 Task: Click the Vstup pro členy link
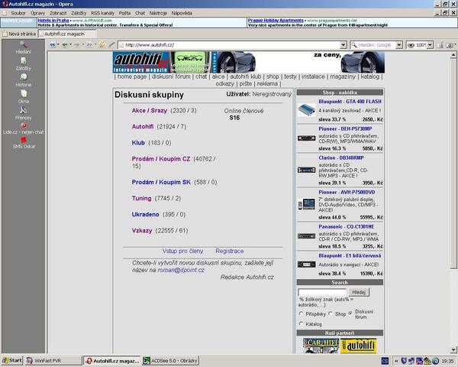182,251
